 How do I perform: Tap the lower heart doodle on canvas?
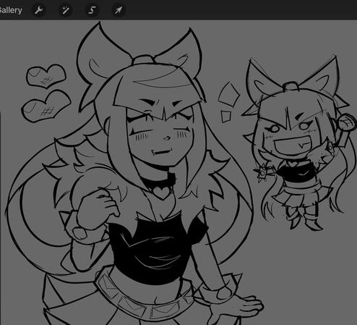pyautogui.click(x=46, y=106)
